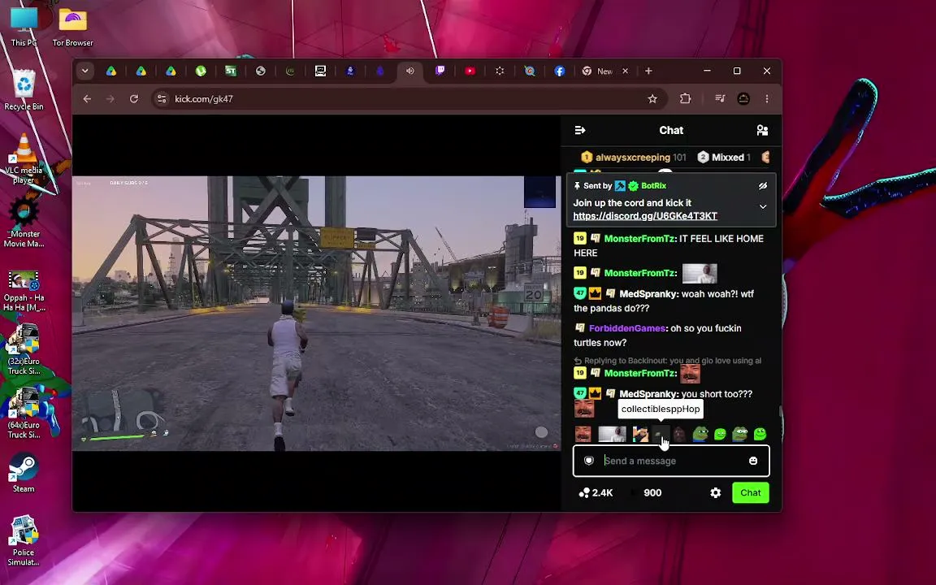
Task: Mute the active kick tab's speaker icon
Action: tap(410, 71)
